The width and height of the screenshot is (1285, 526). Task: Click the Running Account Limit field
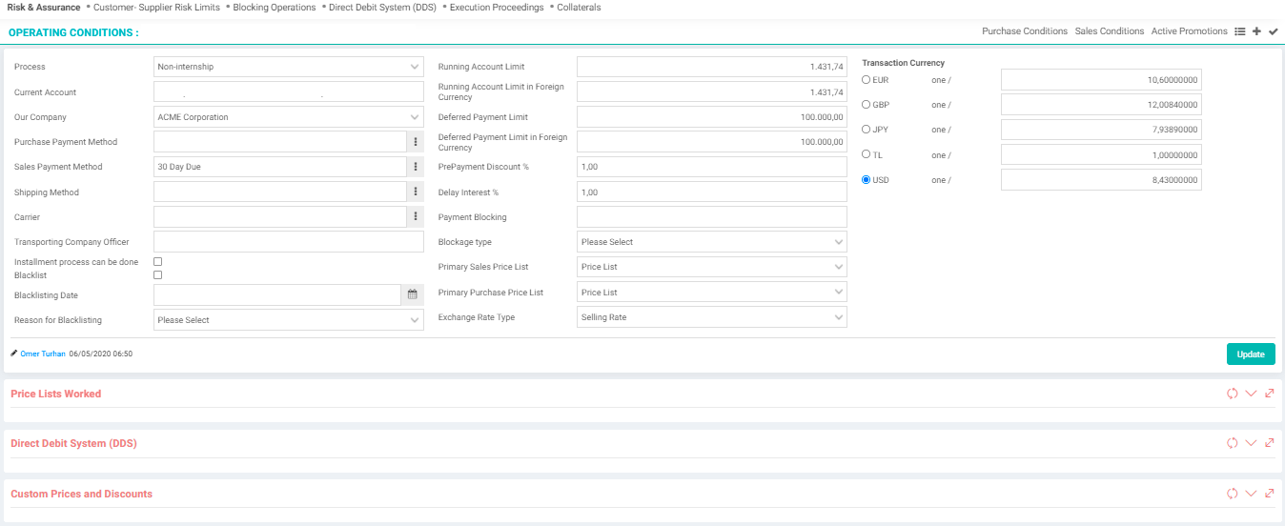click(712, 67)
